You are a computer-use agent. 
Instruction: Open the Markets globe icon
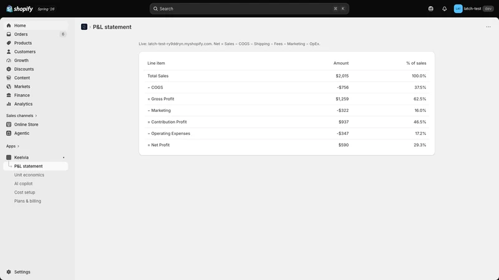[x=9, y=86]
